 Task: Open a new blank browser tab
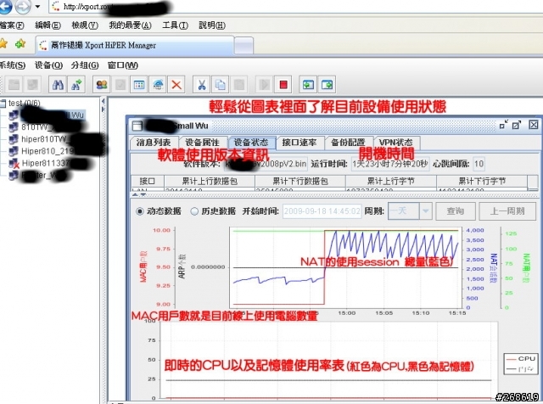pos(244,46)
